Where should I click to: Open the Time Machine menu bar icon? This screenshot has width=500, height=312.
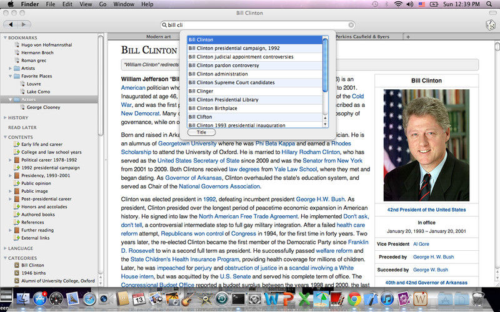click(376, 4)
